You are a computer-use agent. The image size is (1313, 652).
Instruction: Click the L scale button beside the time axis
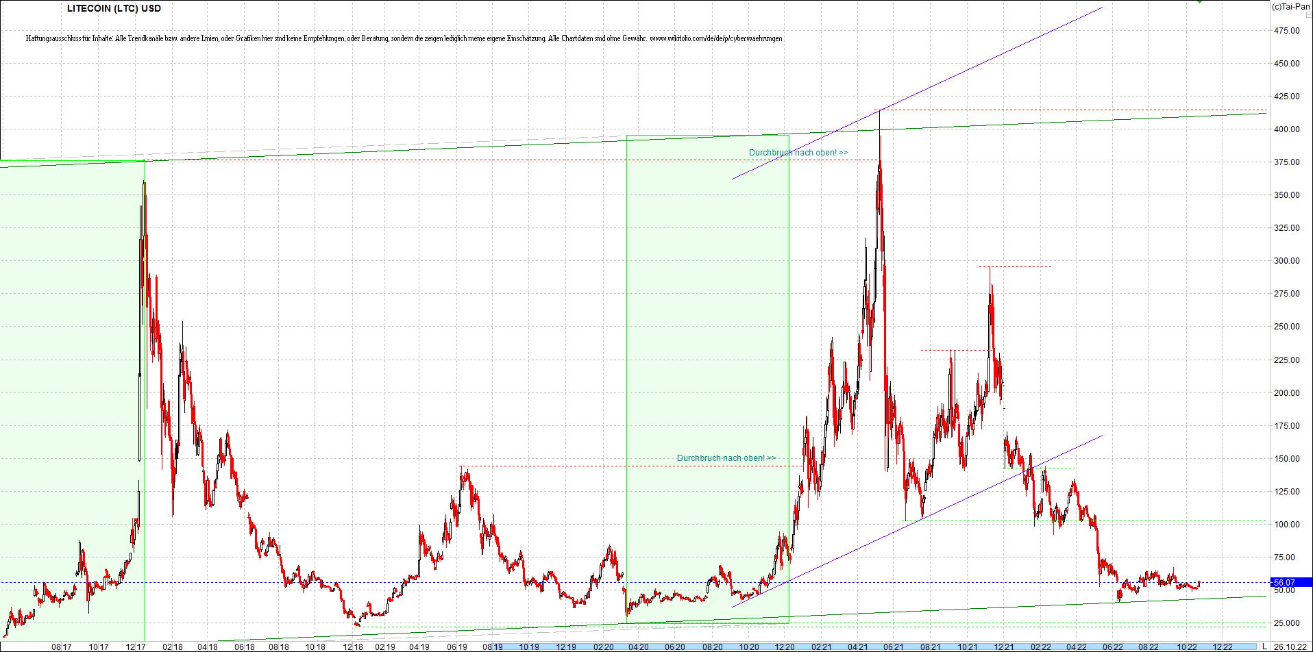point(1264,647)
